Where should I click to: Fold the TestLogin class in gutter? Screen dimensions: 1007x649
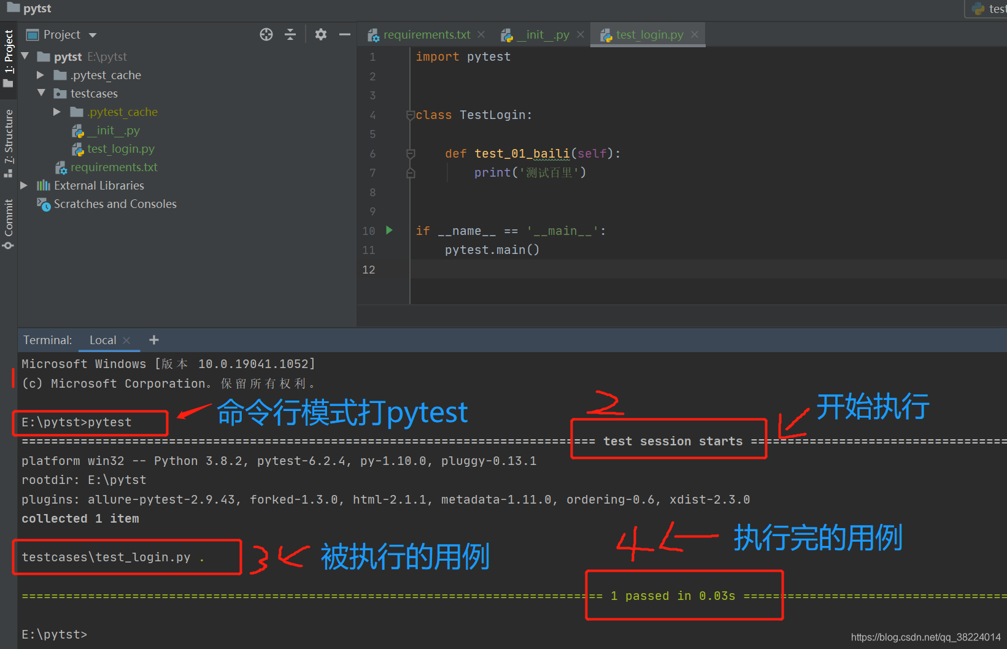(411, 115)
